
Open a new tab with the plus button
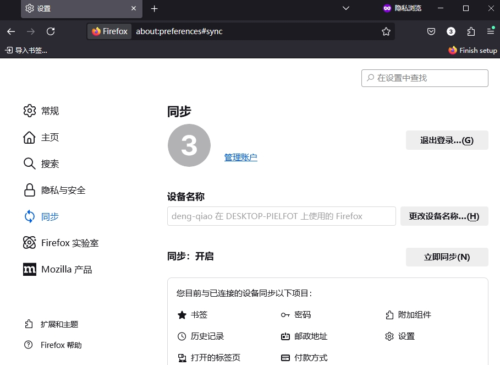154,8
